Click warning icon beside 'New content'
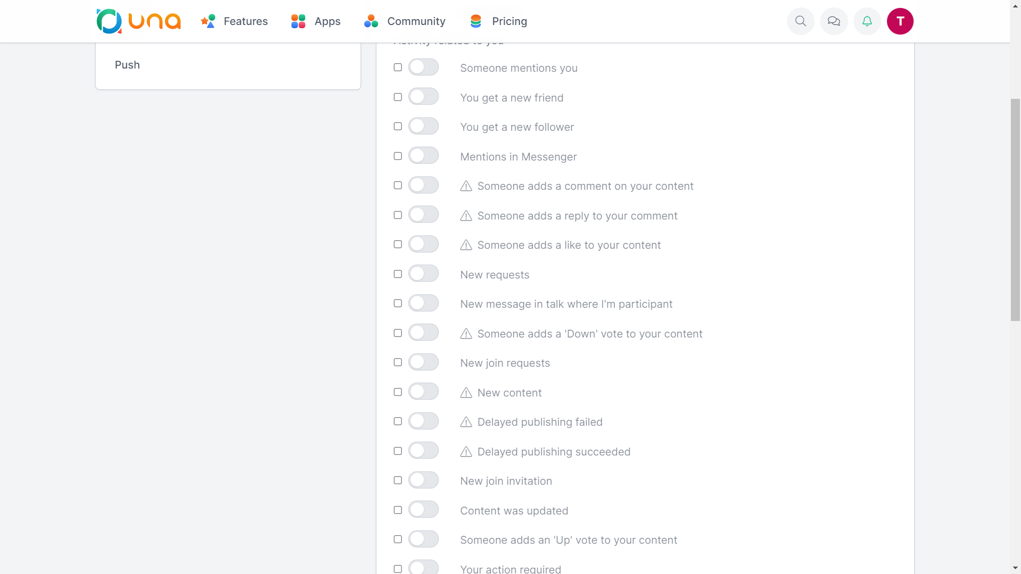The width and height of the screenshot is (1021, 574). [x=466, y=393]
